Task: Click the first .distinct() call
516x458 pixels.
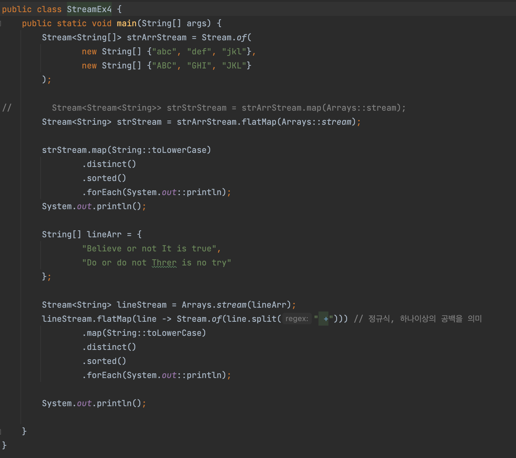Action: [109, 164]
